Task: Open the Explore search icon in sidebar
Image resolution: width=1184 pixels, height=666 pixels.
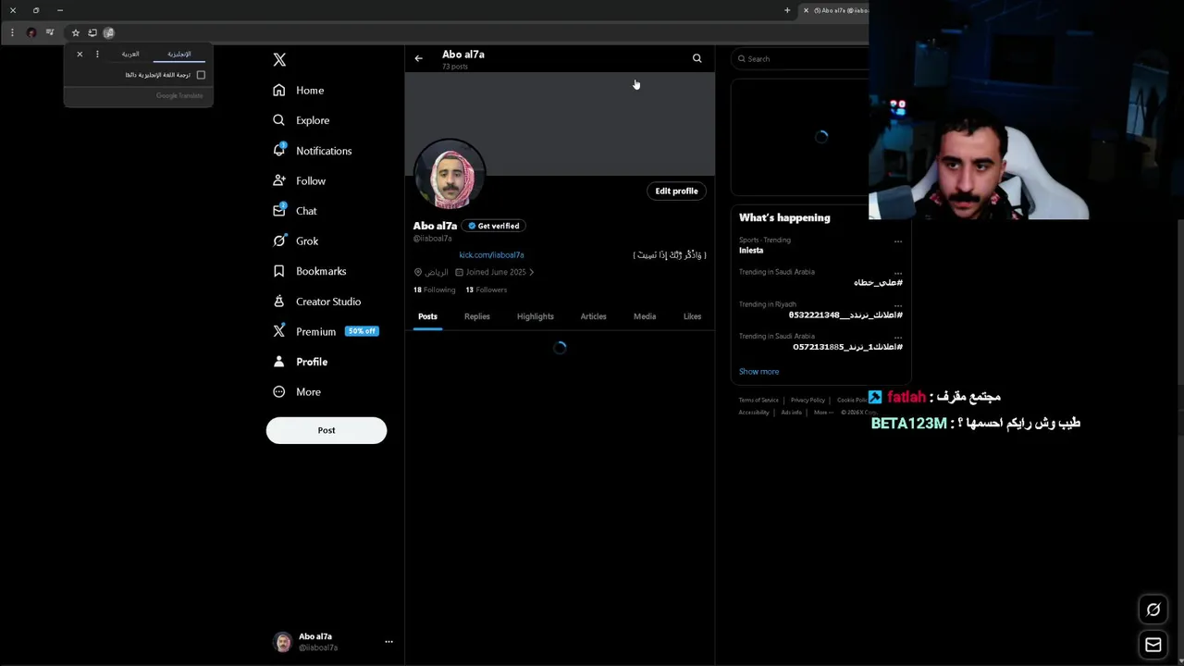Action: pyautogui.click(x=279, y=120)
